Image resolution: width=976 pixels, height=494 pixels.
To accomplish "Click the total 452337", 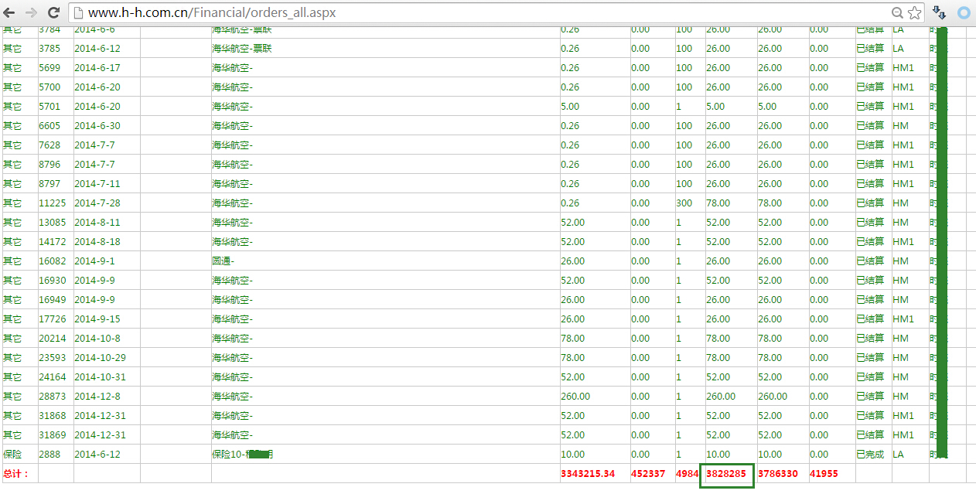I will (648, 473).
